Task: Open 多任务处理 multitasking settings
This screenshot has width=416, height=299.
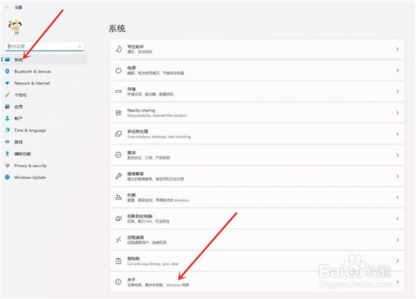Action: (x=257, y=134)
